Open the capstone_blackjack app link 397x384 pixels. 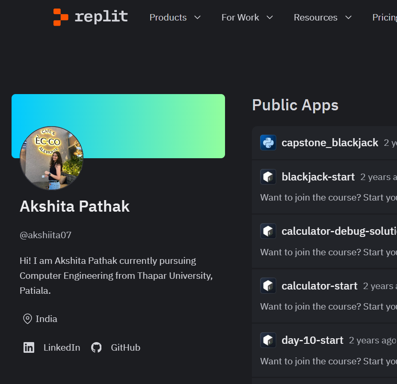[329, 142]
